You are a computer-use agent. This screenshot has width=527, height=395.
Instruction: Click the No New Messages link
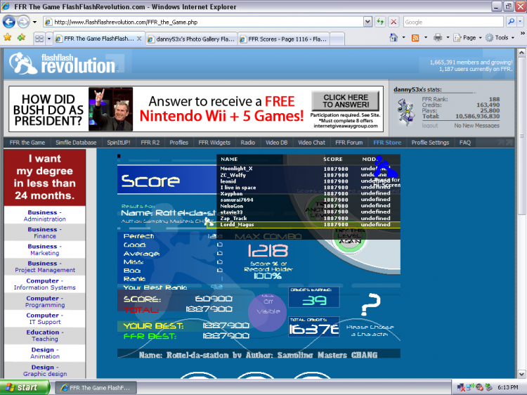click(x=476, y=125)
